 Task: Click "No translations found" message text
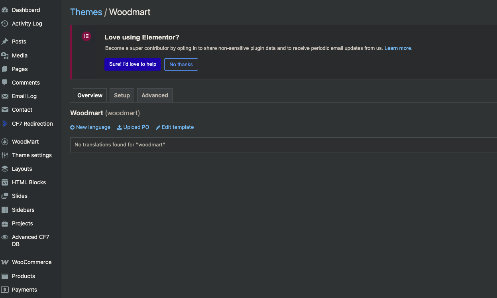point(120,145)
